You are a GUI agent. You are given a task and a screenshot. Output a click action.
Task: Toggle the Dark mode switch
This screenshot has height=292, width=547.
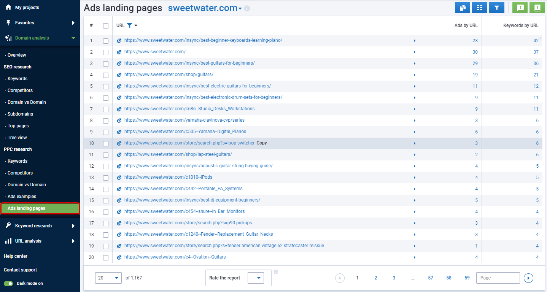pyautogui.click(x=8, y=284)
